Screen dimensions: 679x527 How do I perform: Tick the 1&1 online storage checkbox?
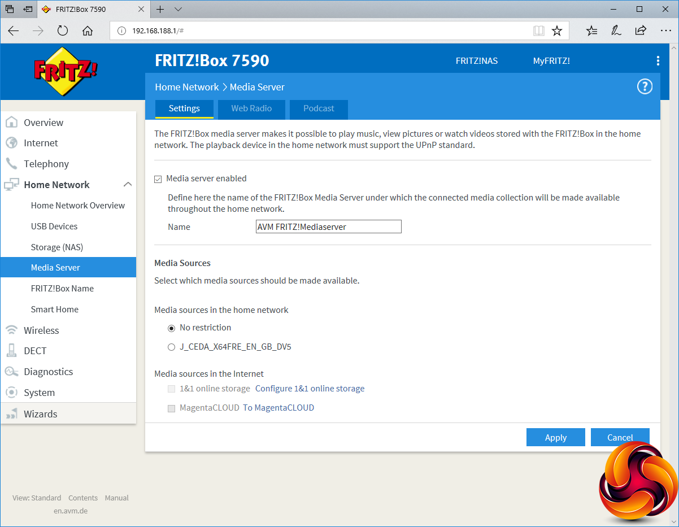click(x=171, y=389)
